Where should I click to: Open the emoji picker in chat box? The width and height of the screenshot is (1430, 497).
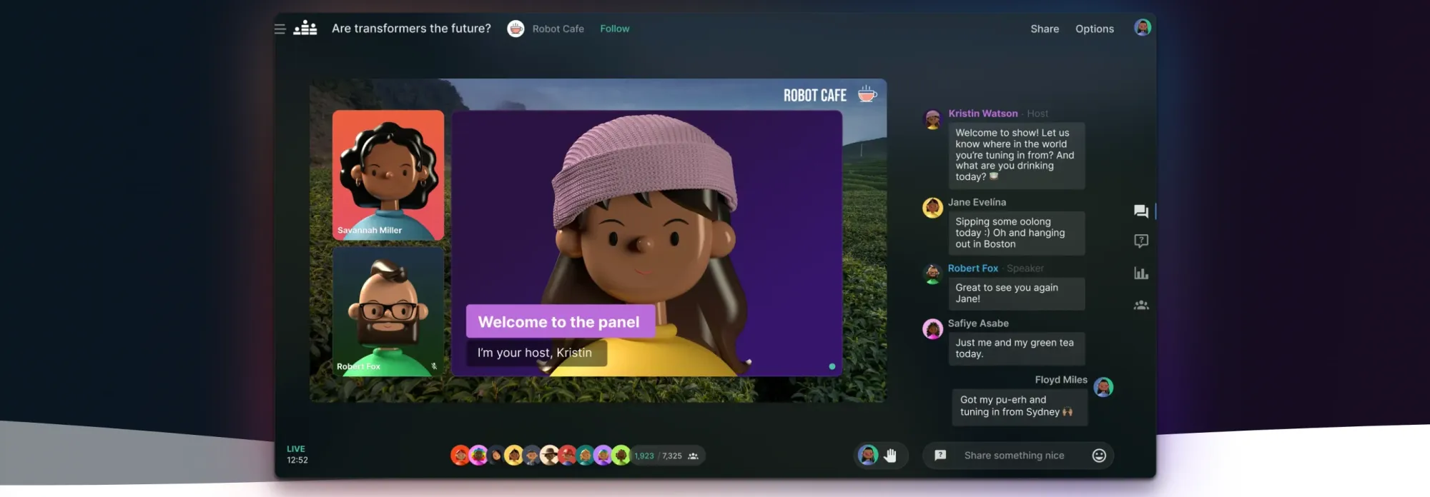pos(1099,456)
